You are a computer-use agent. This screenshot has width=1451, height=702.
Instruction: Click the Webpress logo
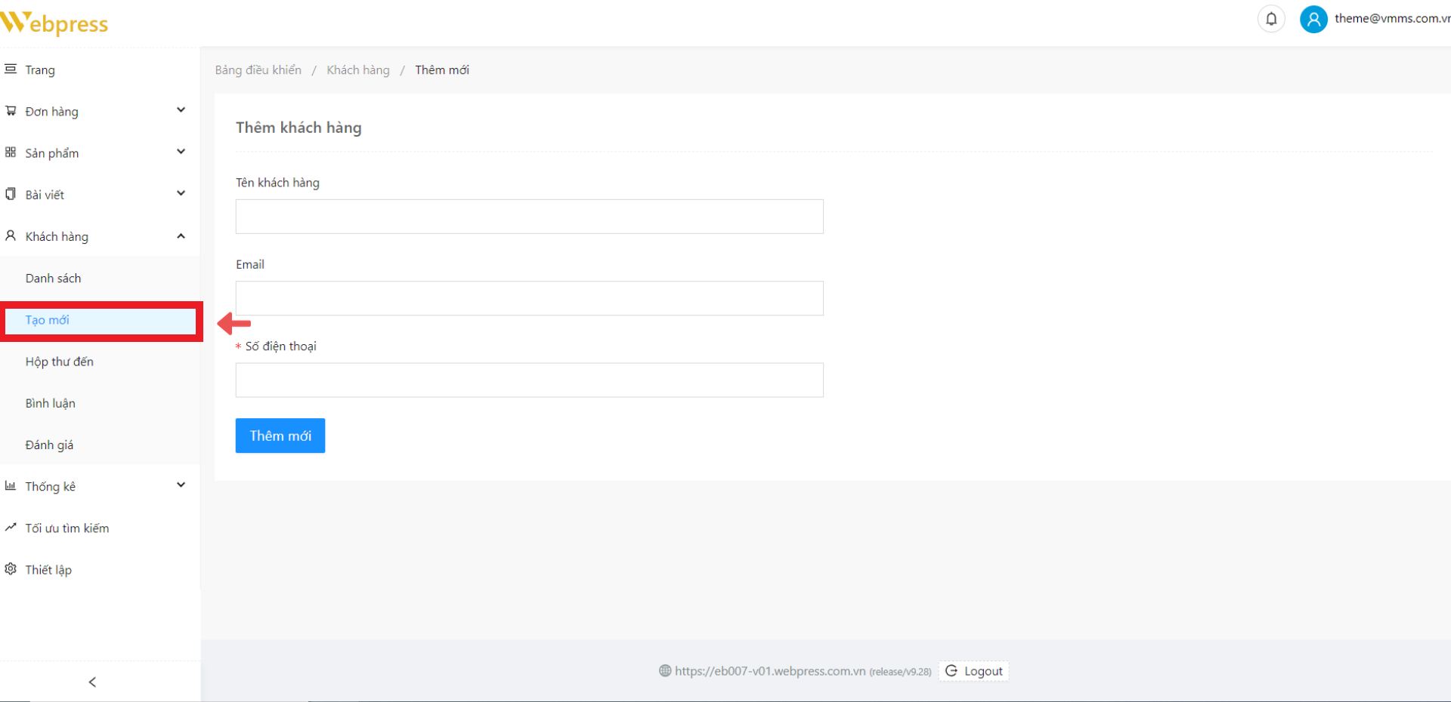tap(54, 23)
